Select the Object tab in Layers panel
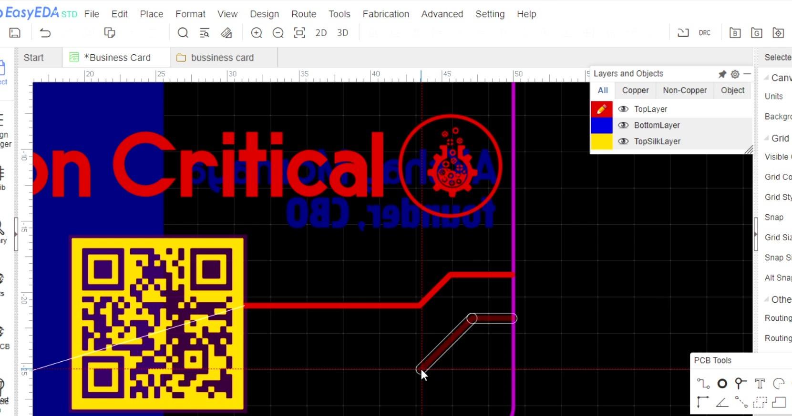Screen dimensions: 792x416 (732, 90)
